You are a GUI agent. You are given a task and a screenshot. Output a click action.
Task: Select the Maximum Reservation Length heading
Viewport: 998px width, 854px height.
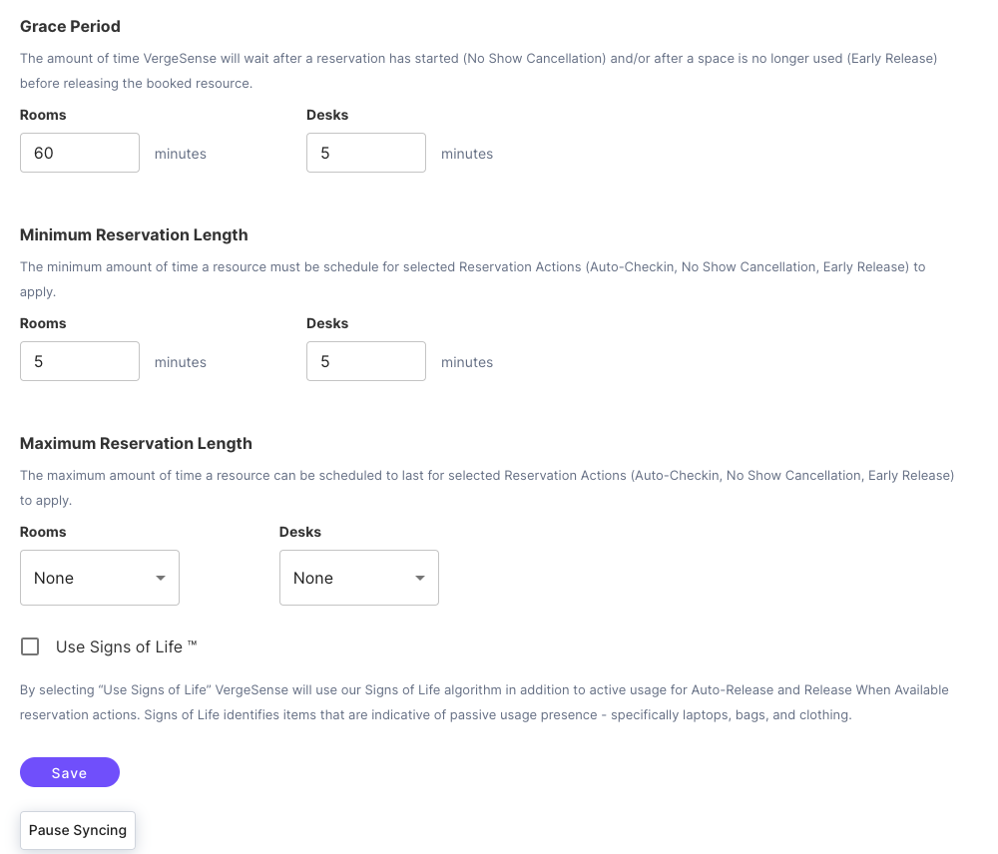[x=136, y=444]
